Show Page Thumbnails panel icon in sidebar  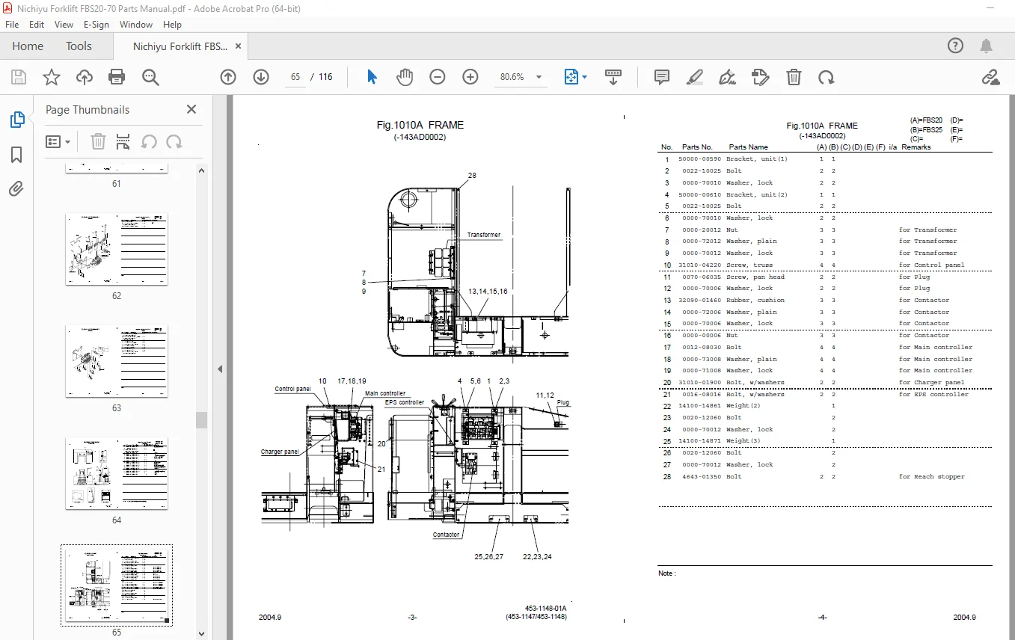[x=16, y=120]
